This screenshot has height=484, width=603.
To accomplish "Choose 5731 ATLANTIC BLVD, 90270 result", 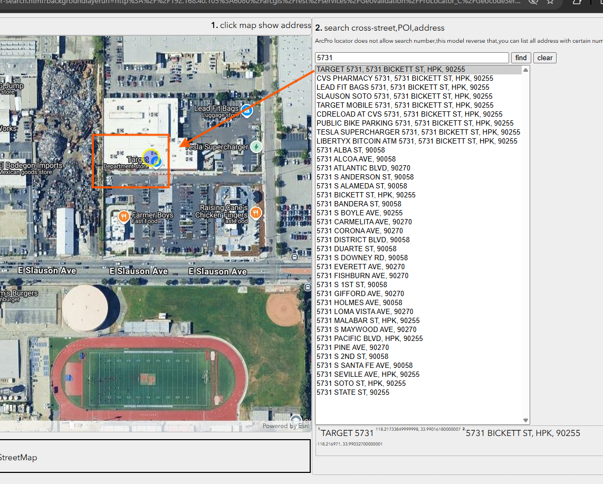I will click(x=363, y=168).
